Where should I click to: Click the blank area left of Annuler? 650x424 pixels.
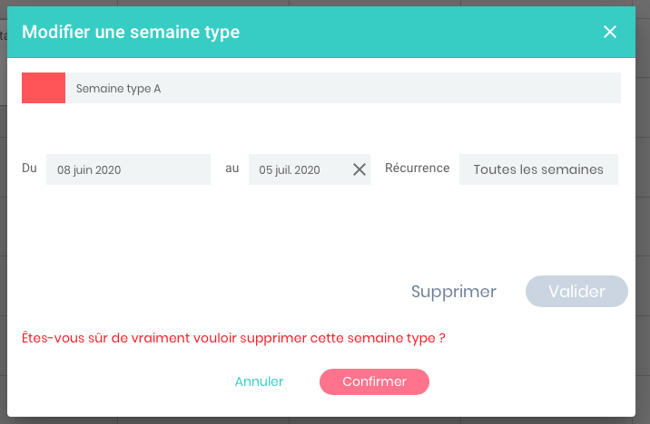(x=118, y=381)
